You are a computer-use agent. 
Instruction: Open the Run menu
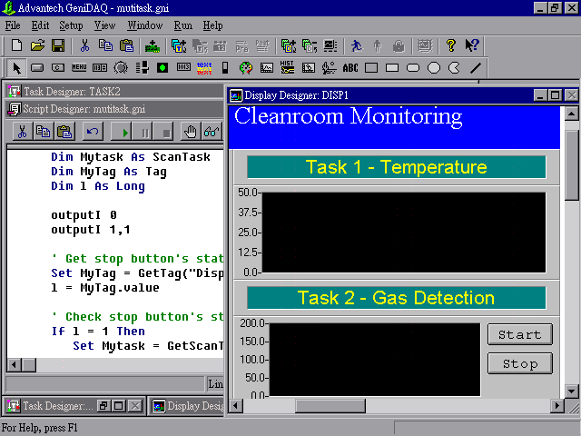[x=182, y=25]
